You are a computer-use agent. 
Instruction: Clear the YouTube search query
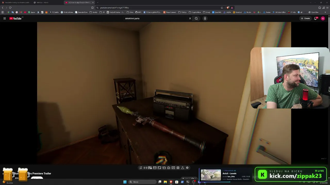pos(190,18)
